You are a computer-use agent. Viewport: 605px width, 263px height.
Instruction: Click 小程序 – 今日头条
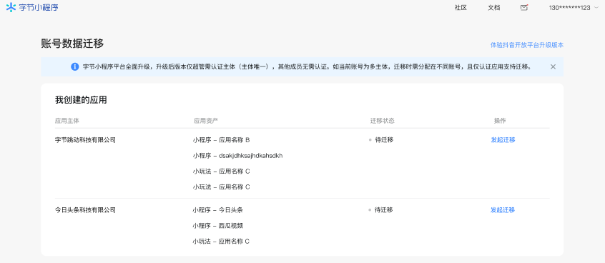click(x=217, y=210)
